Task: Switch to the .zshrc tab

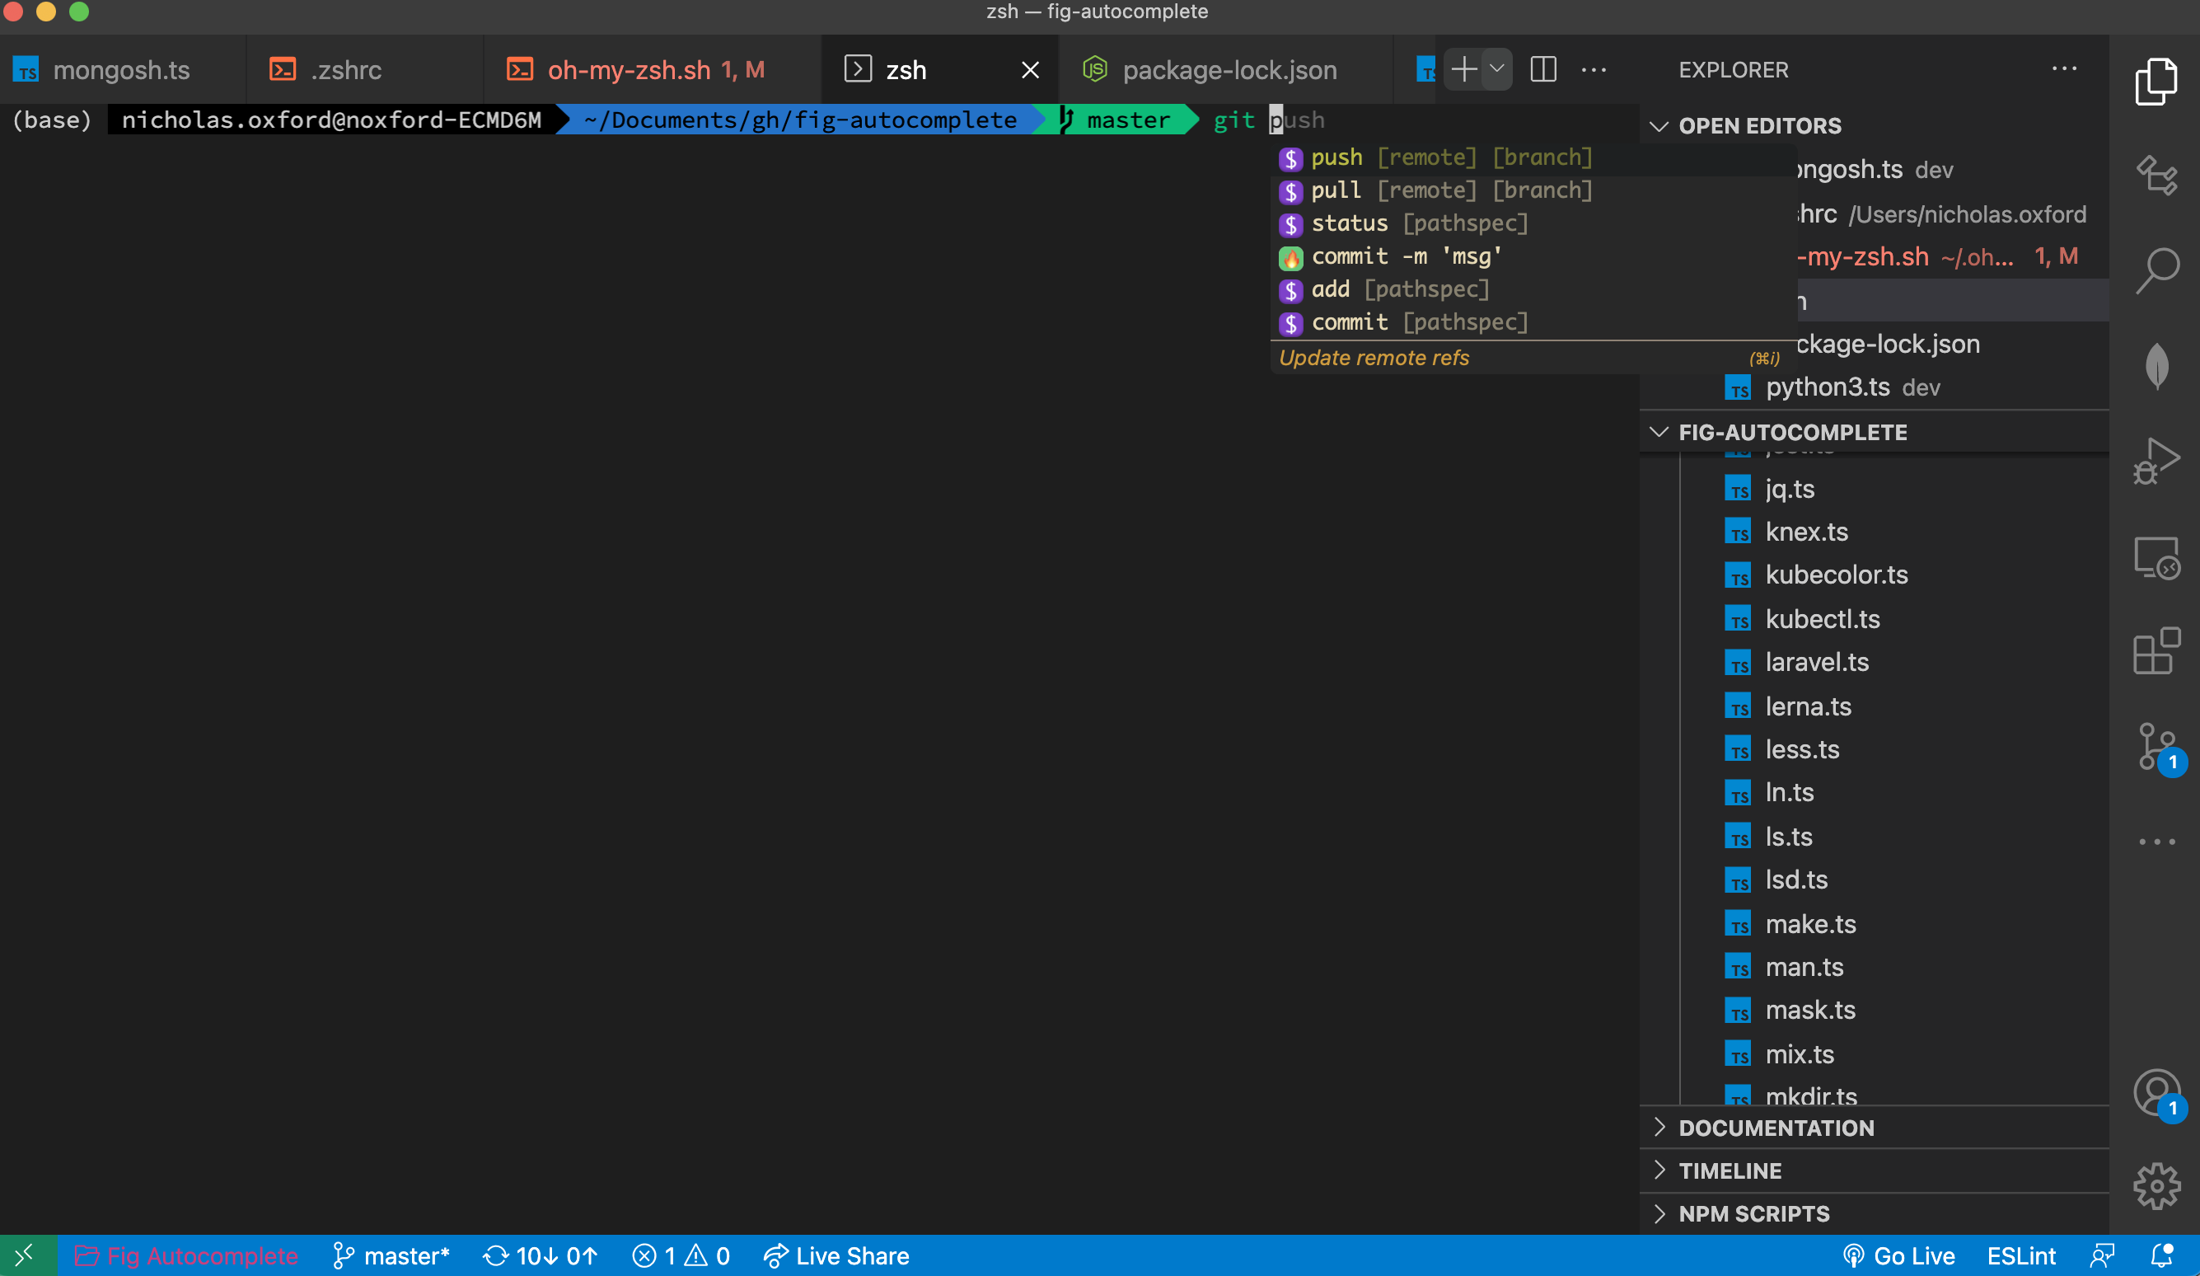Action: click(x=346, y=70)
